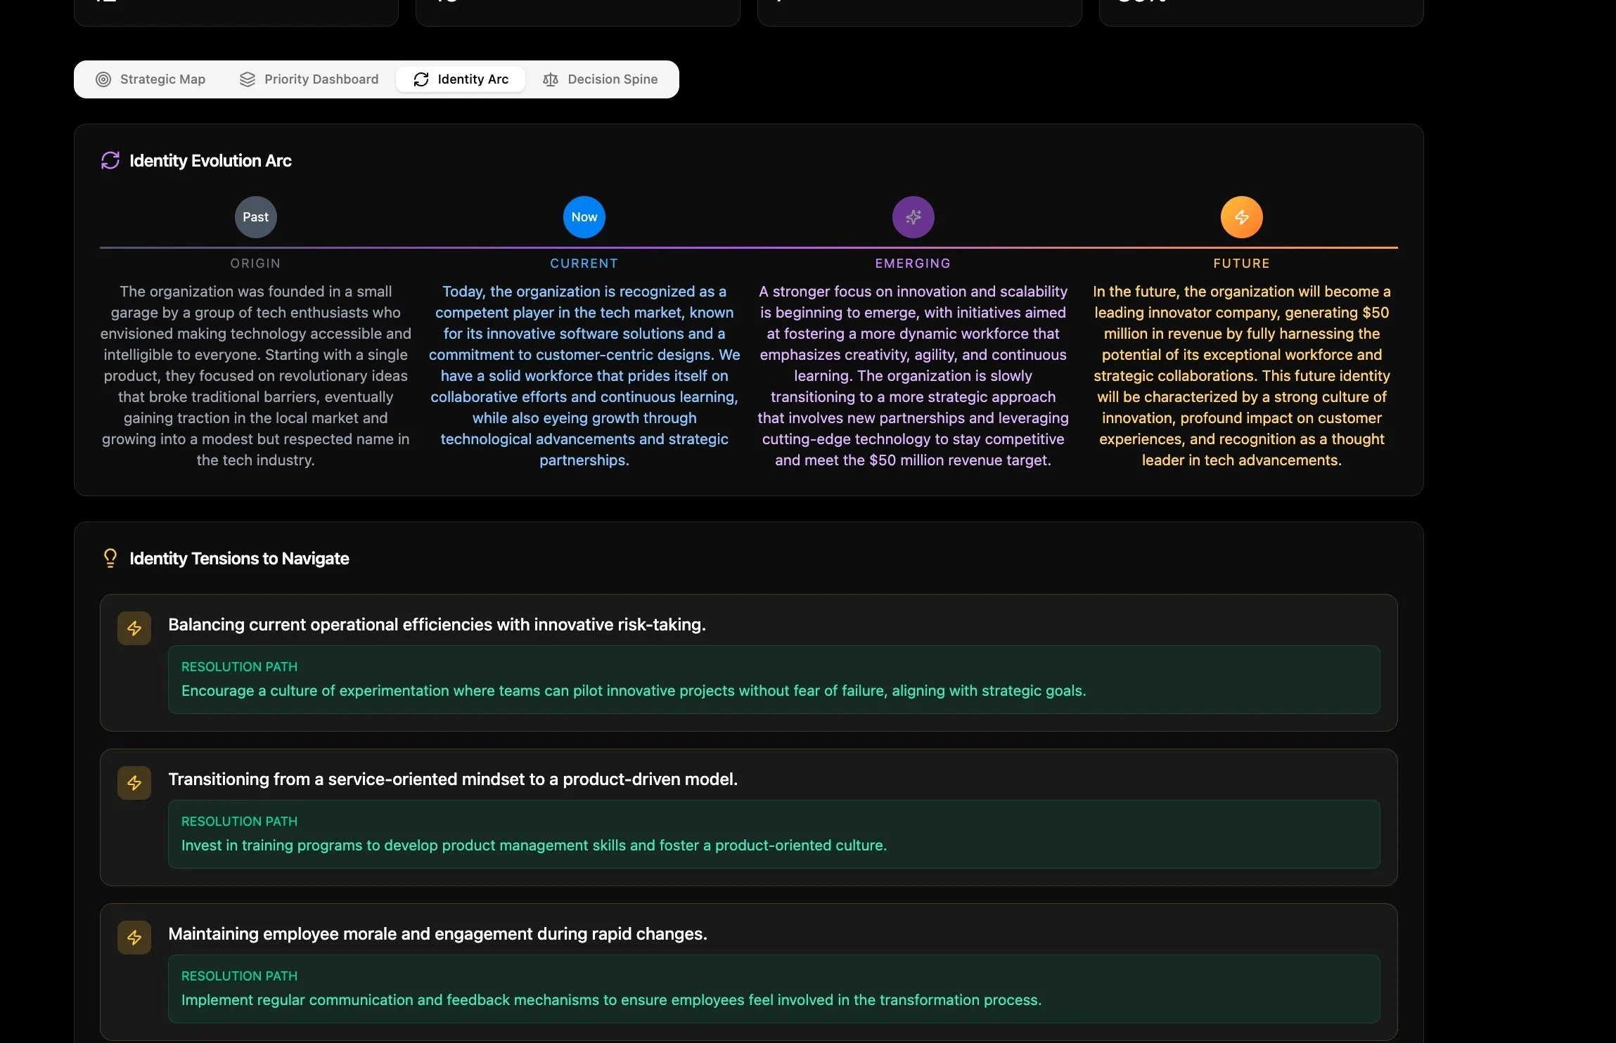This screenshot has height=1043, width=1616.
Task: Click the Past timeline circle
Action: [255, 217]
